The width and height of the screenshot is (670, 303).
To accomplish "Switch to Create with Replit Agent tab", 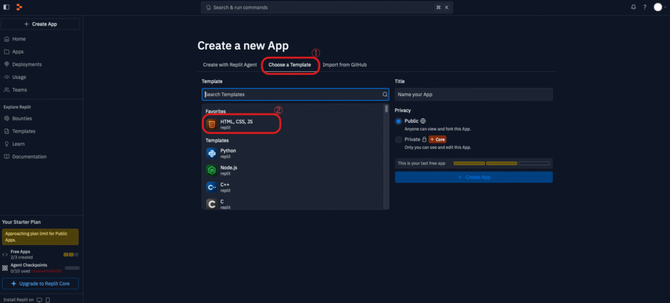I will [x=230, y=65].
